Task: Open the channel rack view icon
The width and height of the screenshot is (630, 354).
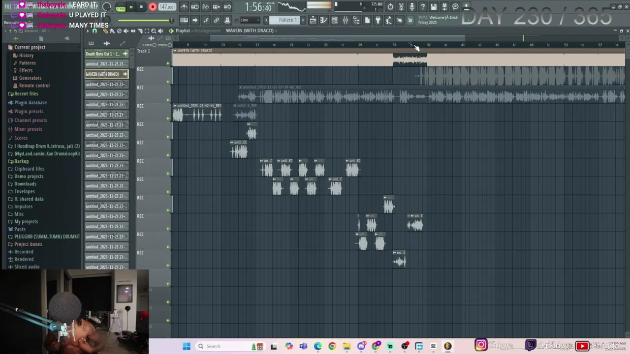Action: (x=335, y=20)
